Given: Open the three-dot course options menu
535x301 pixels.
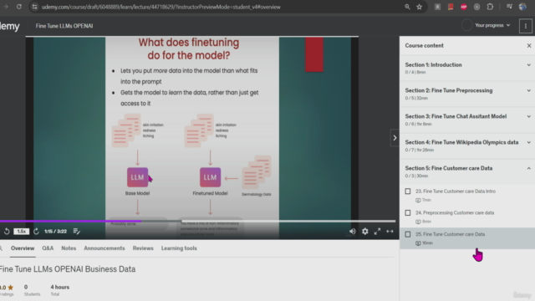Looking at the screenshot, I should [x=526, y=26].
